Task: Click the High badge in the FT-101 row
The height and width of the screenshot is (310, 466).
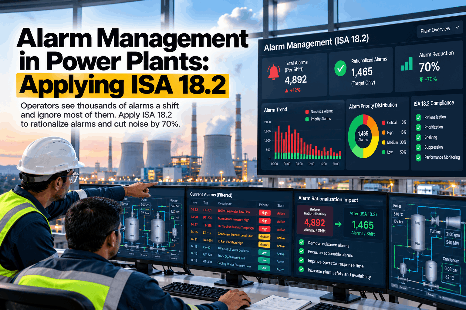Action: 265,213
